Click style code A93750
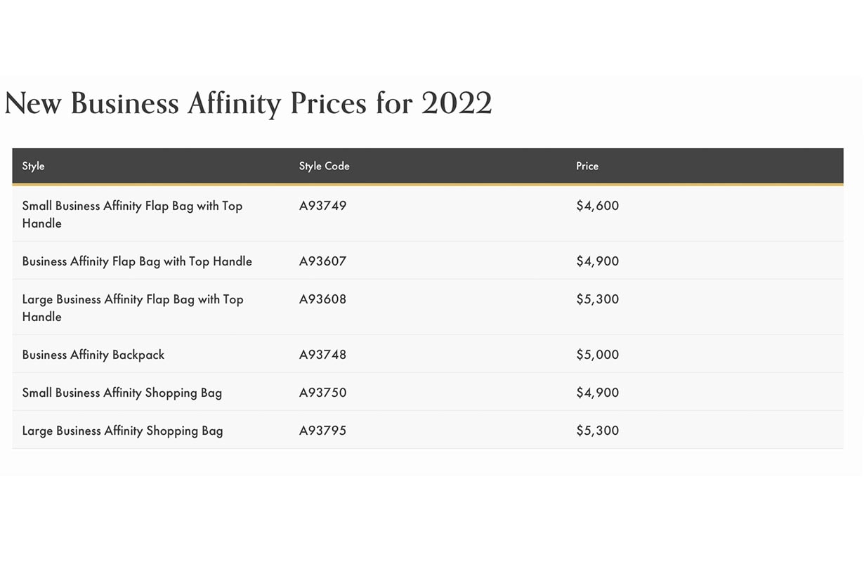The width and height of the screenshot is (864, 576). (x=322, y=393)
